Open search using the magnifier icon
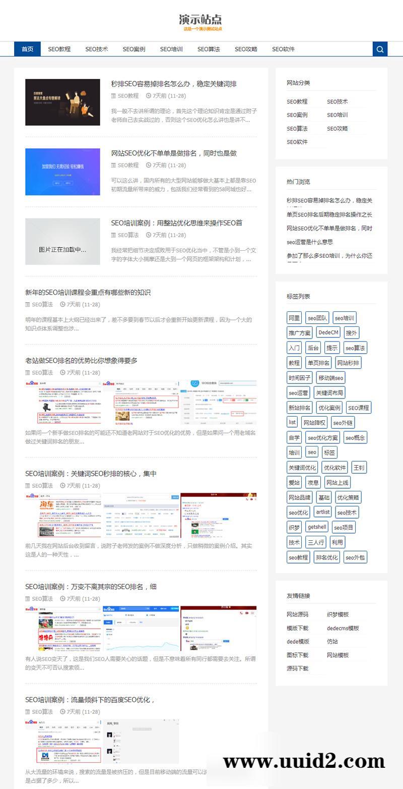This screenshot has height=789, width=403. (380, 49)
